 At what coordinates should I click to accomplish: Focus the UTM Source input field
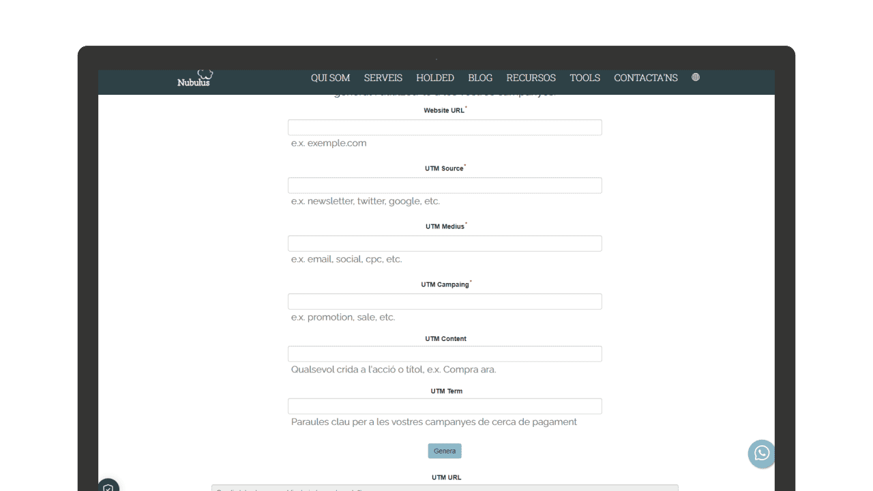pyautogui.click(x=445, y=185)
